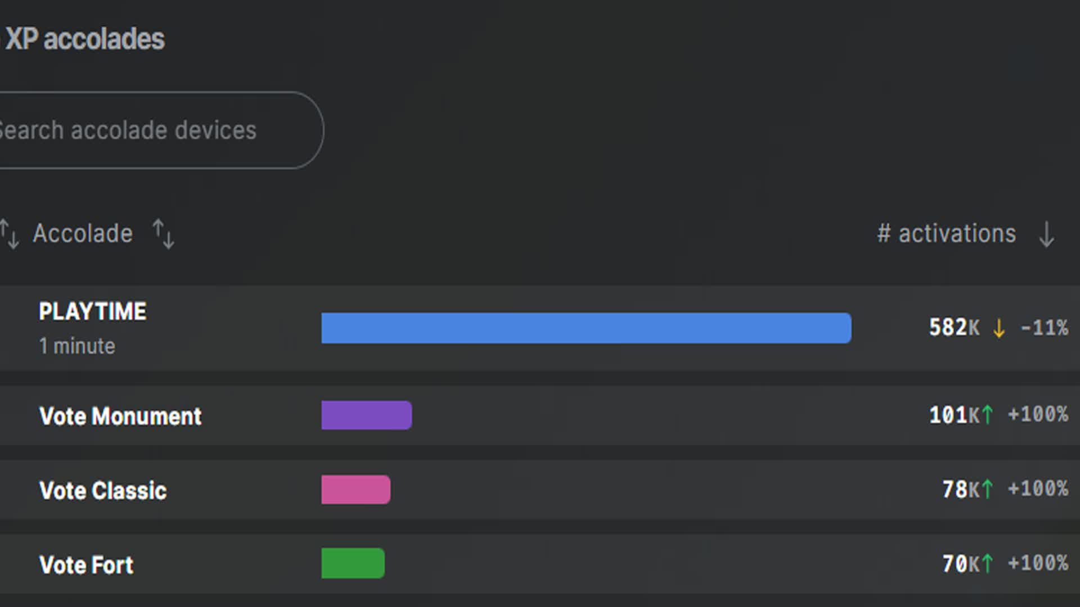Click the yellow down arrow on PLAYTIME
Screen dimensions: 1080x607
pos(999,328)
